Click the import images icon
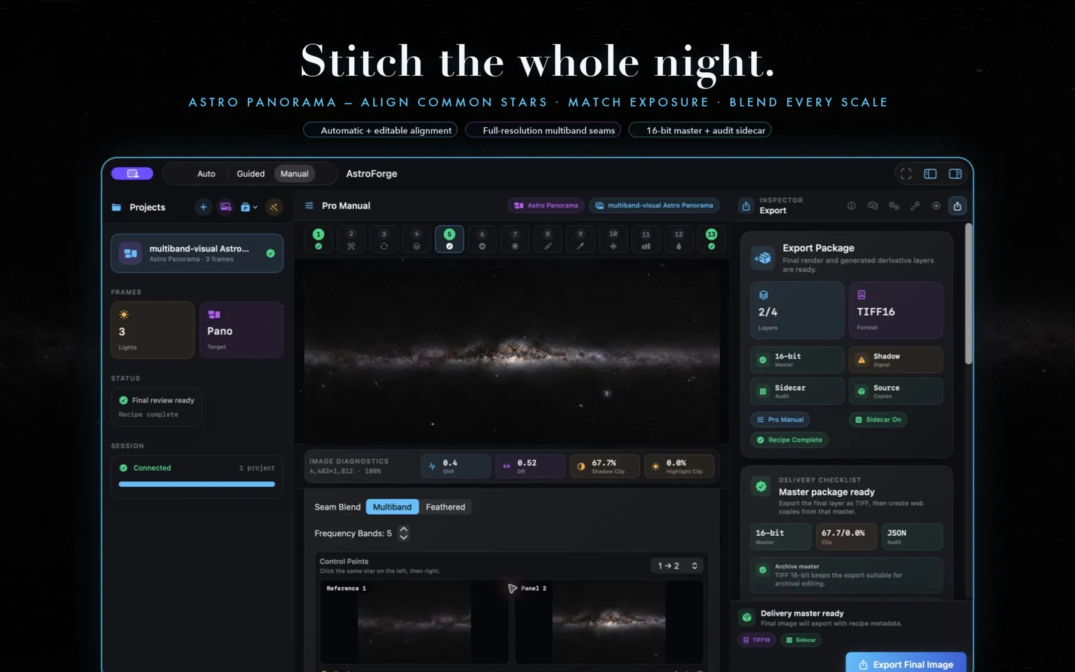Screen dimensions: 1075x672 tap(226, 207)
